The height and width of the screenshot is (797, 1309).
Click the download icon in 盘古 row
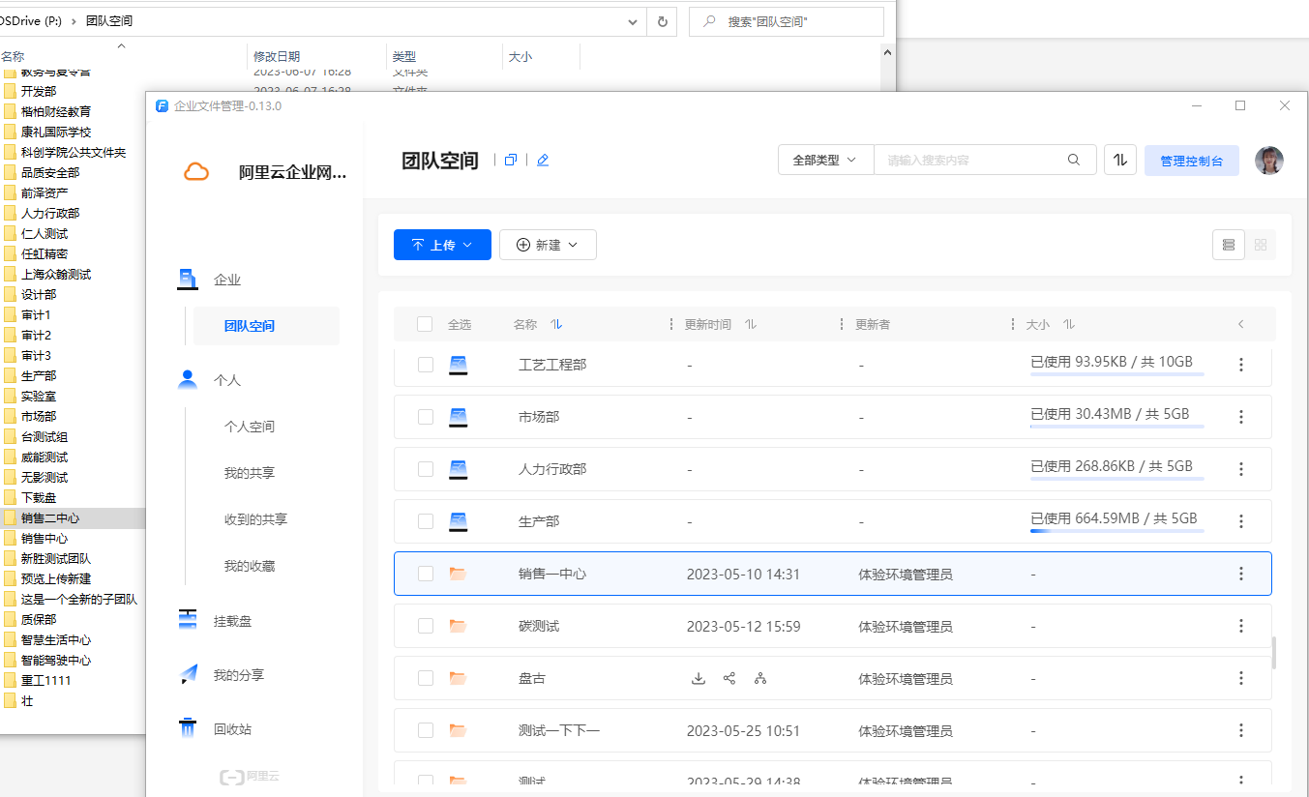coord(699,678)
